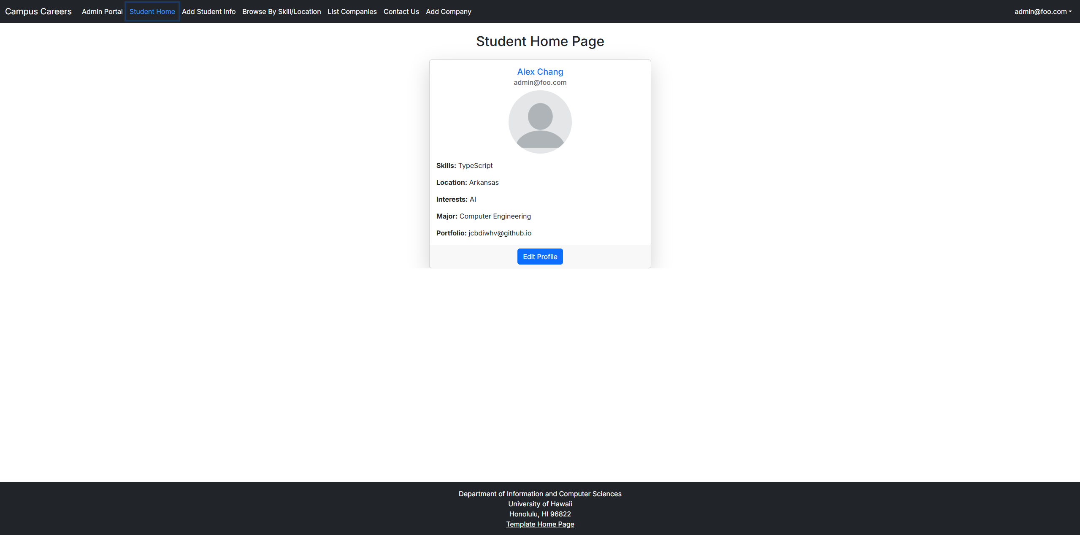Click the Skills TypeScript line
The width and height of the screenshot is (1080, 535).
point(464,165)
